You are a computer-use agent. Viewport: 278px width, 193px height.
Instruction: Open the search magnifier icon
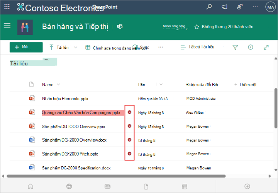click(x=209, y=7)
